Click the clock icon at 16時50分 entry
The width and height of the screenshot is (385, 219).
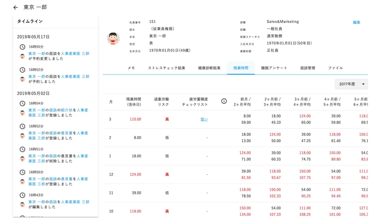coord(23,172)
